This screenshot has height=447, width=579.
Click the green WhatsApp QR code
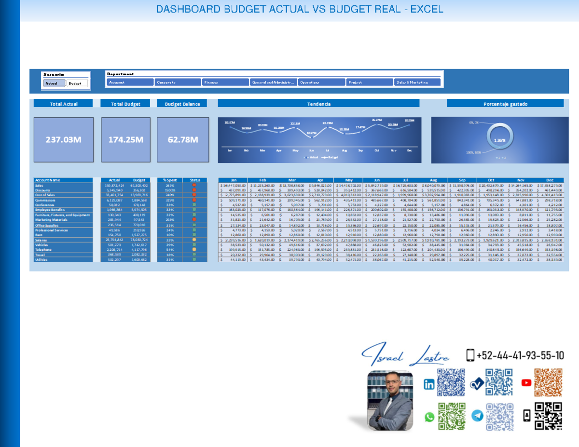452,416
